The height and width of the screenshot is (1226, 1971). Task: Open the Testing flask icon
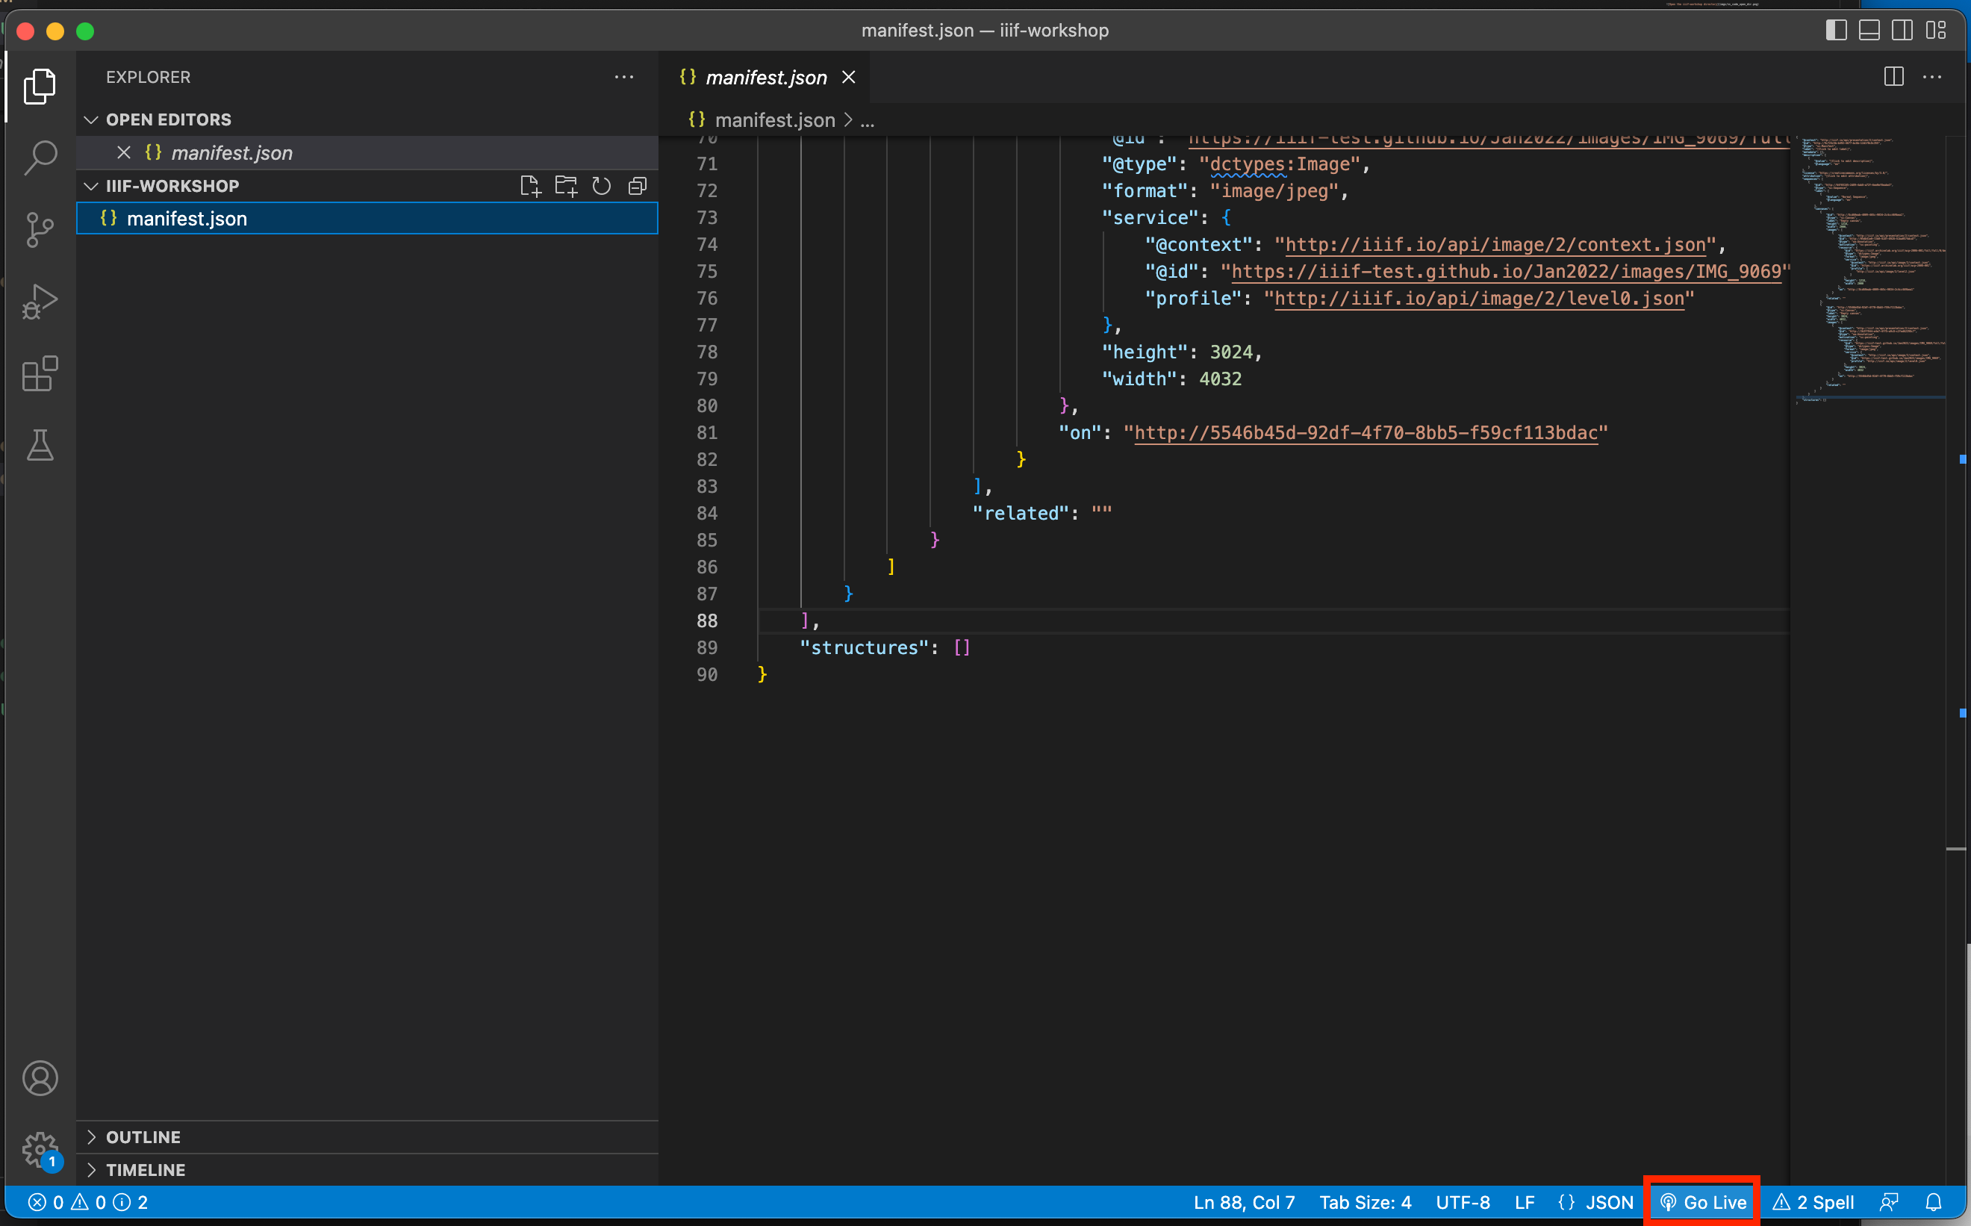tap(40, 445)
